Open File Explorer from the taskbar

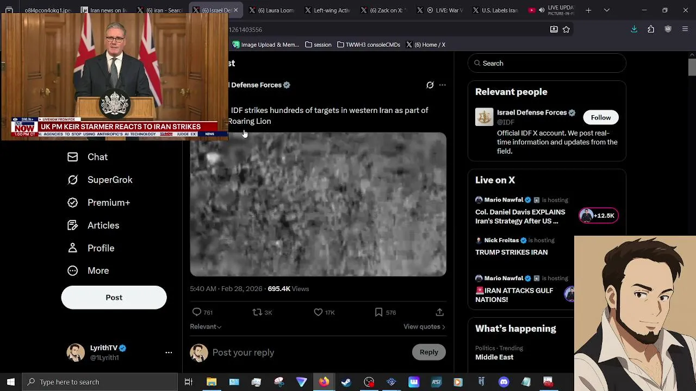tap(212, 382)
